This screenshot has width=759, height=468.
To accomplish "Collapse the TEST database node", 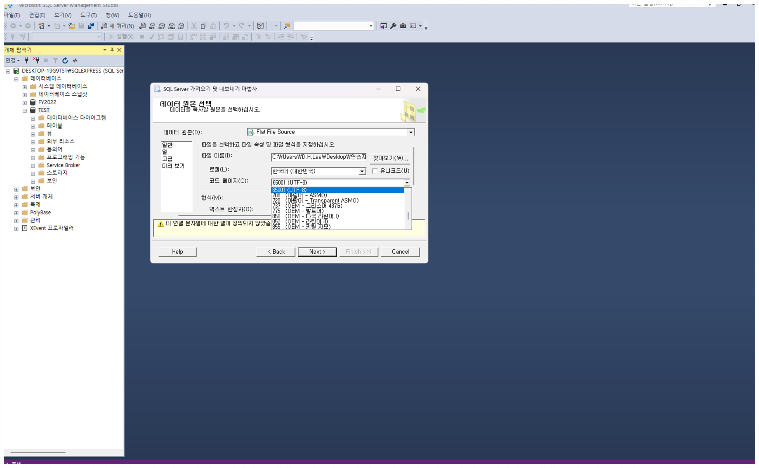I will [25, 111].
